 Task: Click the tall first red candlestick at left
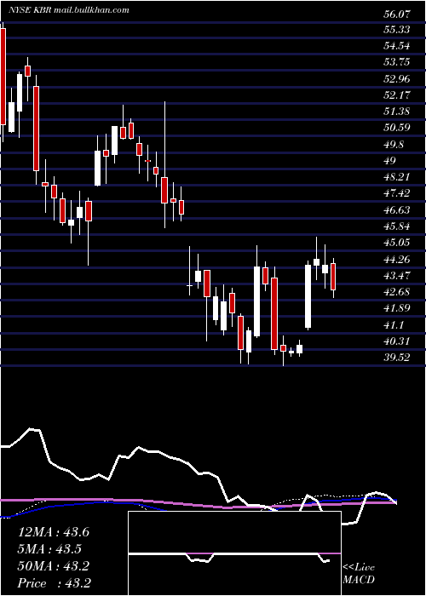point(3,77)
